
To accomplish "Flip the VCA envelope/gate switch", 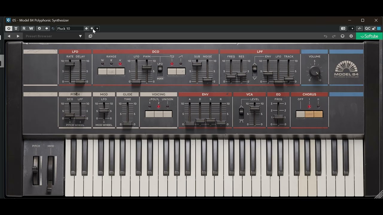I will pos(241,114).
